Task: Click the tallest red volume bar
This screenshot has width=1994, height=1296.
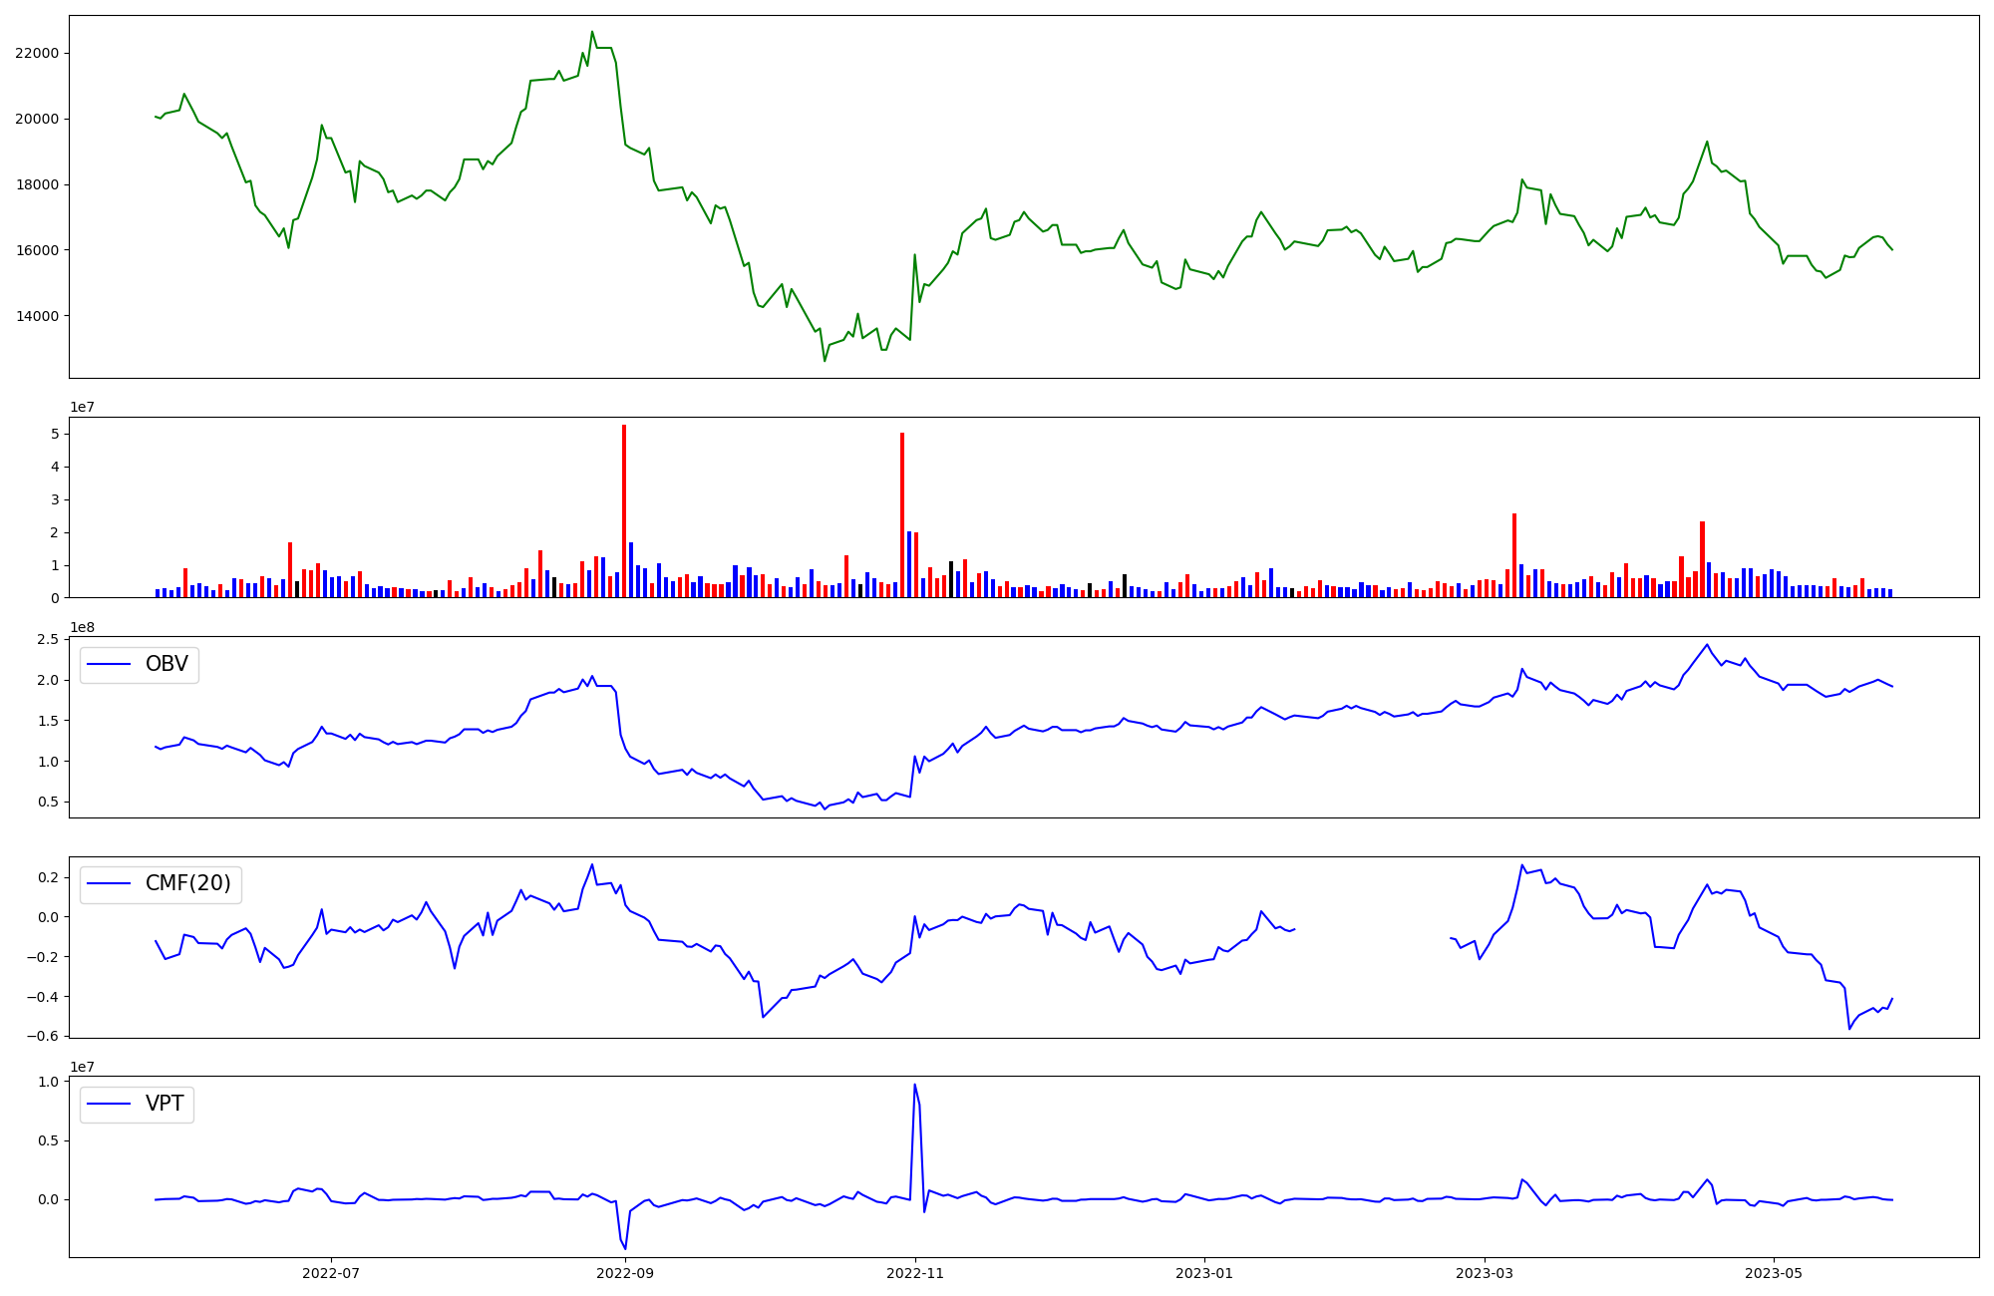Action: (x=624, y=508)
